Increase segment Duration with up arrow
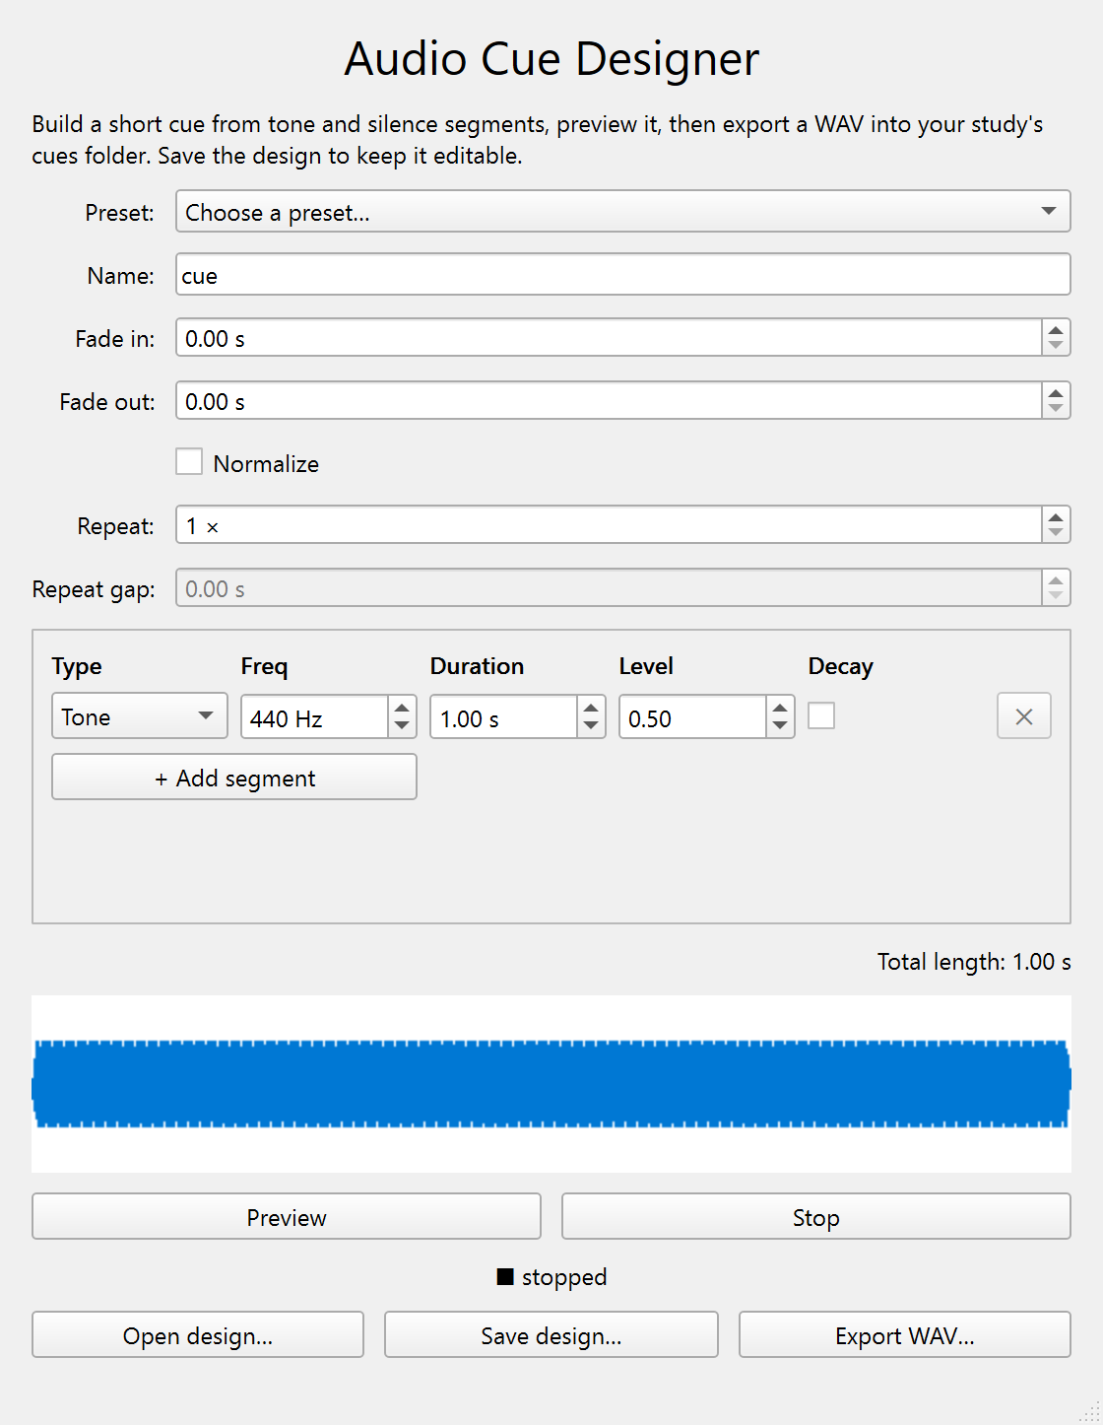This screenshot has height=1425, width=1103. coord(591,707)
